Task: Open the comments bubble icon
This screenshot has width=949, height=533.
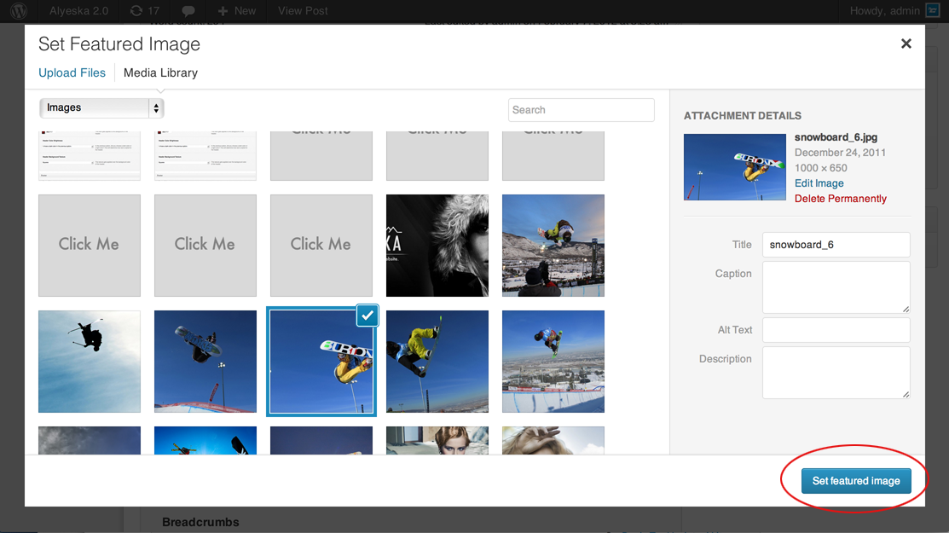Action: [x=188, y=11]
